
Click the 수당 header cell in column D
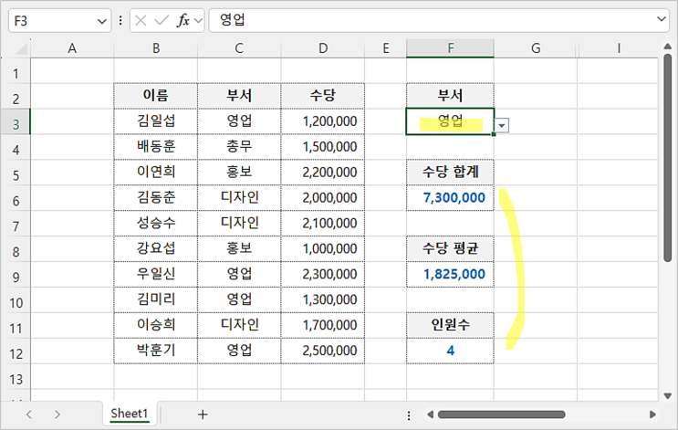323,96
